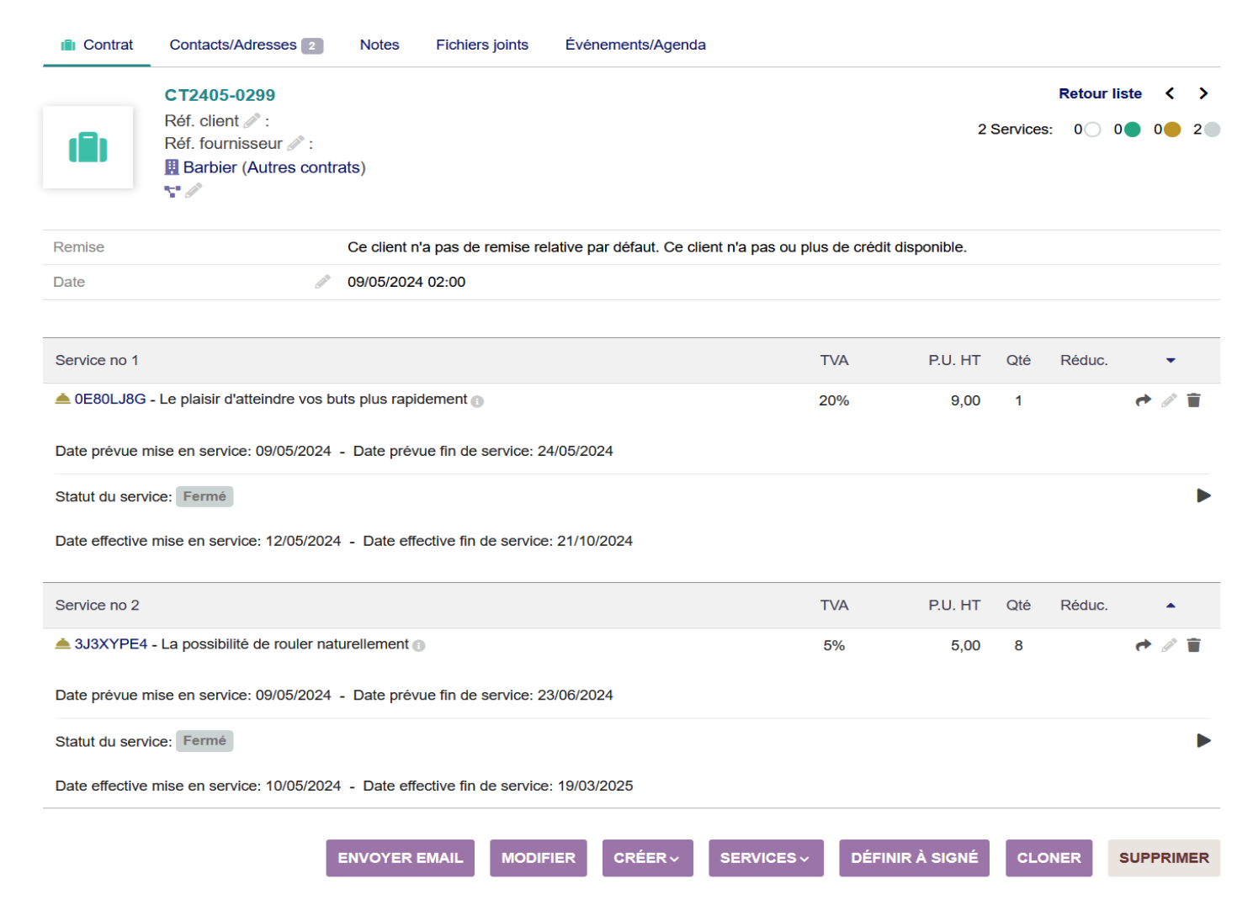The height and width of the screenshot is (900, 1253).
Task: Edit service line 0E80LJ8G pencil
Action: tap(1169, 400)
